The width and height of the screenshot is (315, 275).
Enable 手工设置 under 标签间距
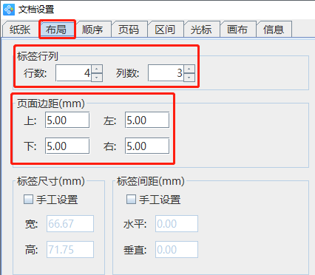131,199
